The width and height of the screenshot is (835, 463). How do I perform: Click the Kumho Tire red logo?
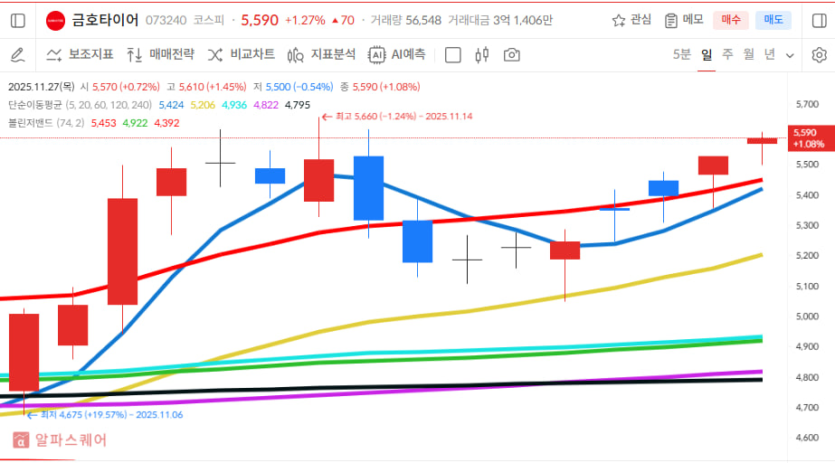coord(55,20)
